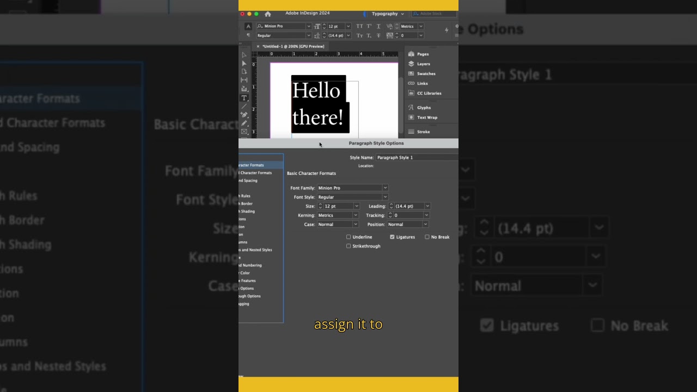Select Bullets and Numbering category
The height and width of the screenshot is (392, 697).
pyautogui.click(x=261, y=265)
